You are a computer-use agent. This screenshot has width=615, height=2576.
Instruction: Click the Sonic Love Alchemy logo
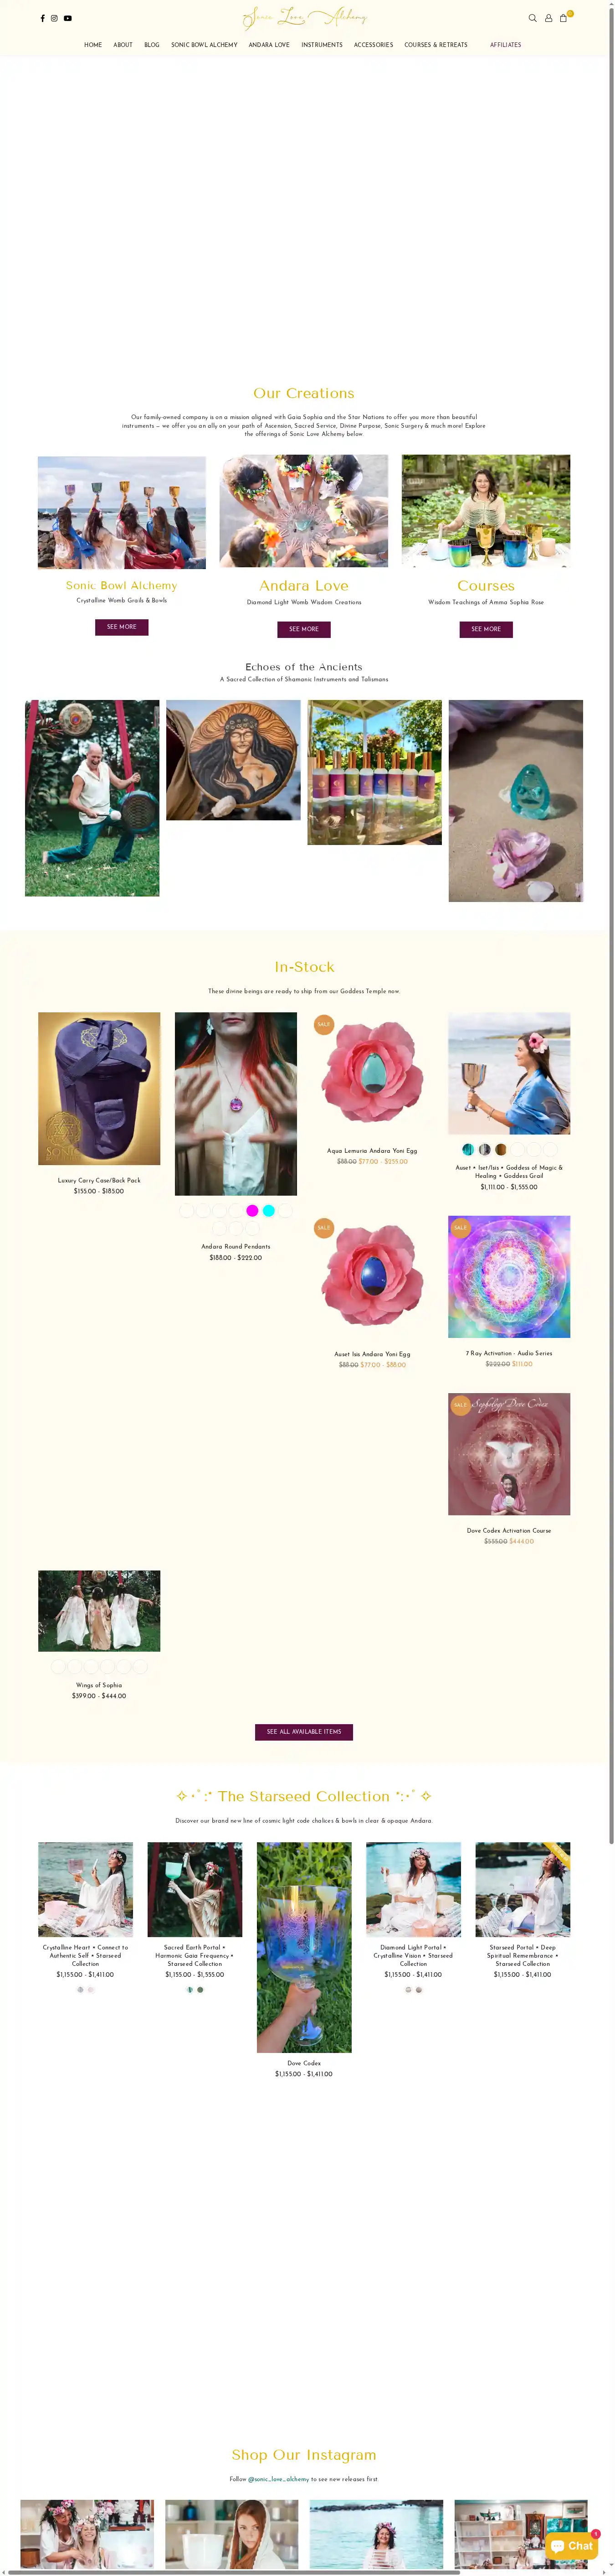pos(304,18)
